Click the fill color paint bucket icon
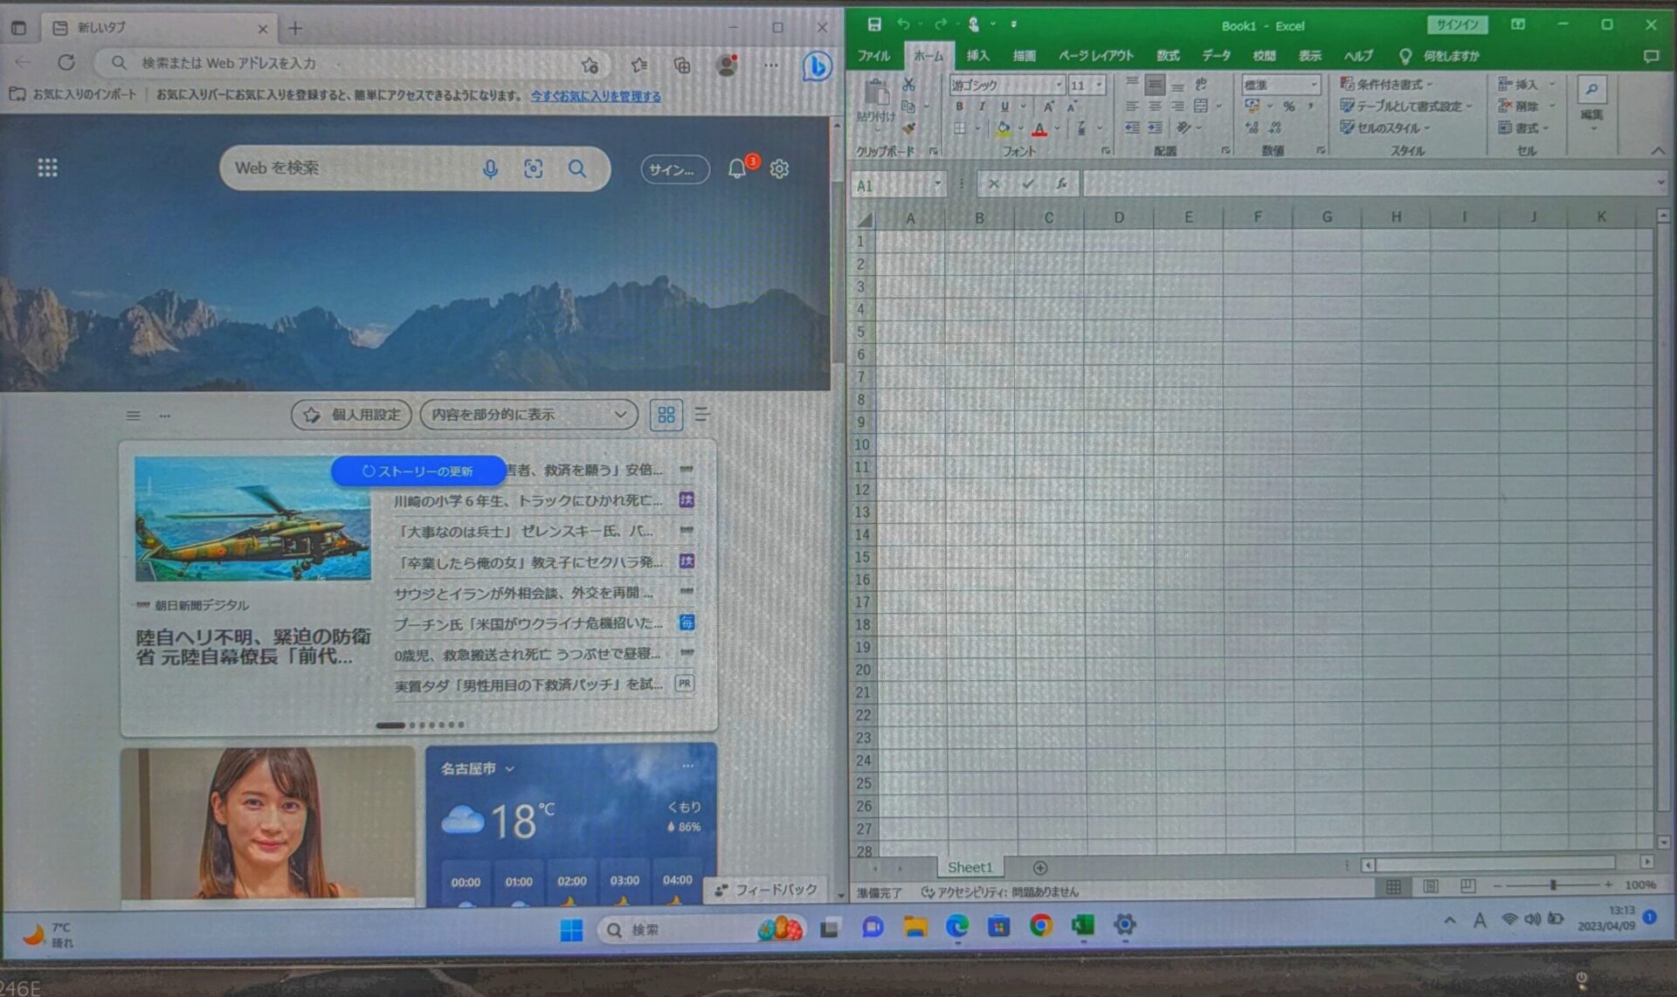1677x997 pixels. tap(1004, 128)
